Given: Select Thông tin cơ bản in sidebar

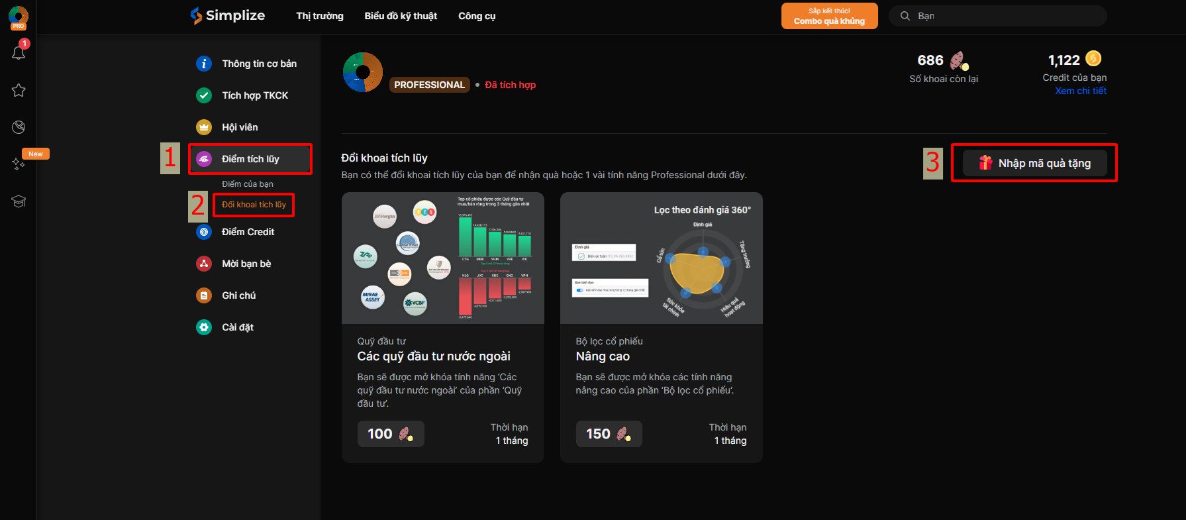Looking at the screenshot, I should (258, 64).
